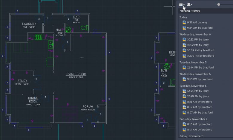This screenshot has height=140, width=233.
Task: Click file icon beside 9:55 PM by bradford
Action: click(184, 79)
